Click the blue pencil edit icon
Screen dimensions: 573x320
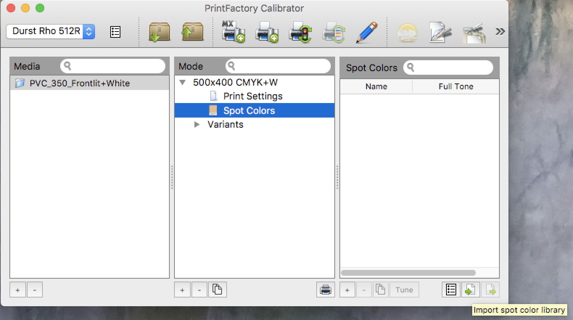click(367, 32)
